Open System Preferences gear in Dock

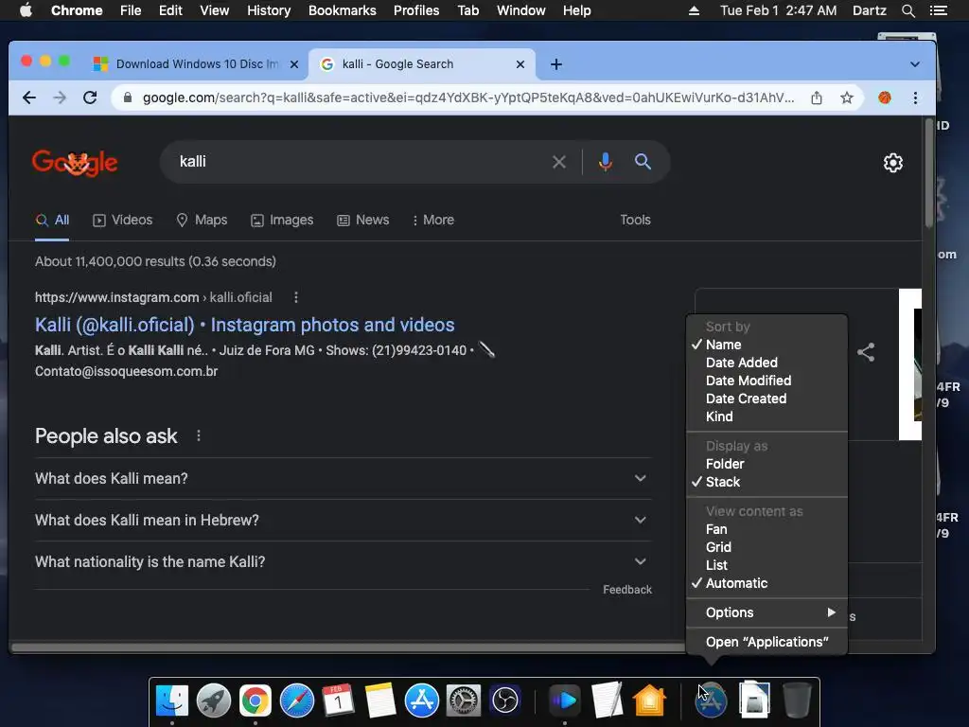[x=464, y=700]
